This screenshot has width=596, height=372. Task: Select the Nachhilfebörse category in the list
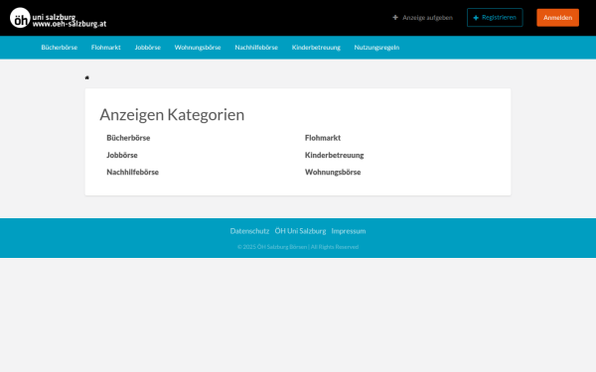point(133,172)
